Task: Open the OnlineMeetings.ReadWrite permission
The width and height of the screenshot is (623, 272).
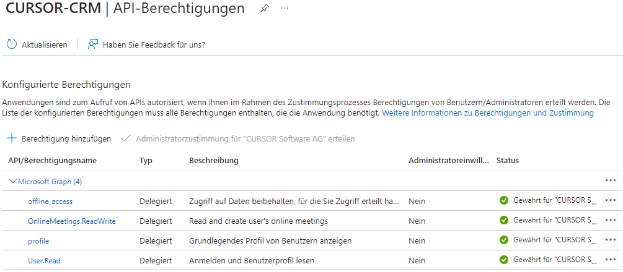Action: [71, 221]
